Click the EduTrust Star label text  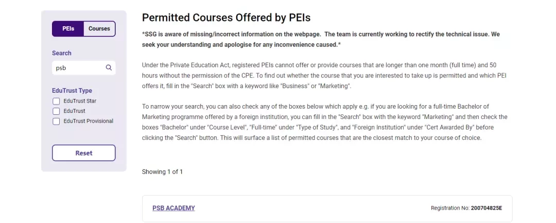[80, 101]
